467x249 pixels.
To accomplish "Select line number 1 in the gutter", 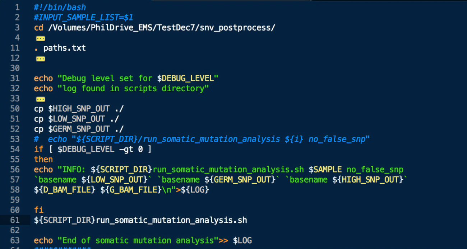I will click(17, 7).
